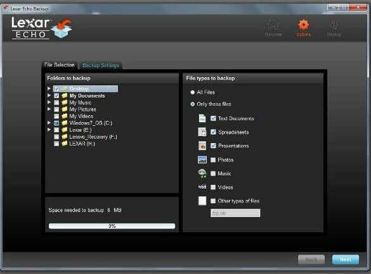This screenshot has width=371, height=274.
Task: Click the My Music folder icon
Action: tap(64, 103)
